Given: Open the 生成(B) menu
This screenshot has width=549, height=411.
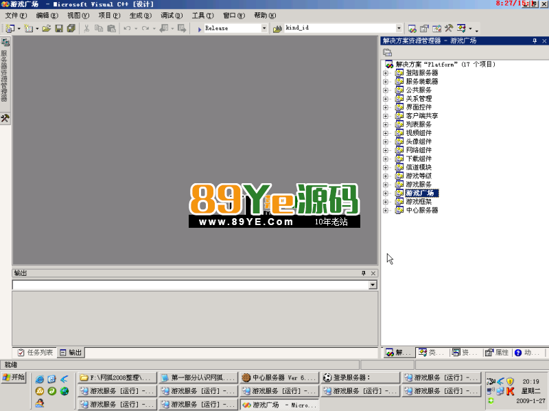Looking at the screenshot, I should [x=141, y=16].
